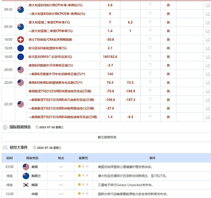This screenshot has width=211, height=198.
Task: Click sliders icon next to 财经大事件
Action: 5,148
